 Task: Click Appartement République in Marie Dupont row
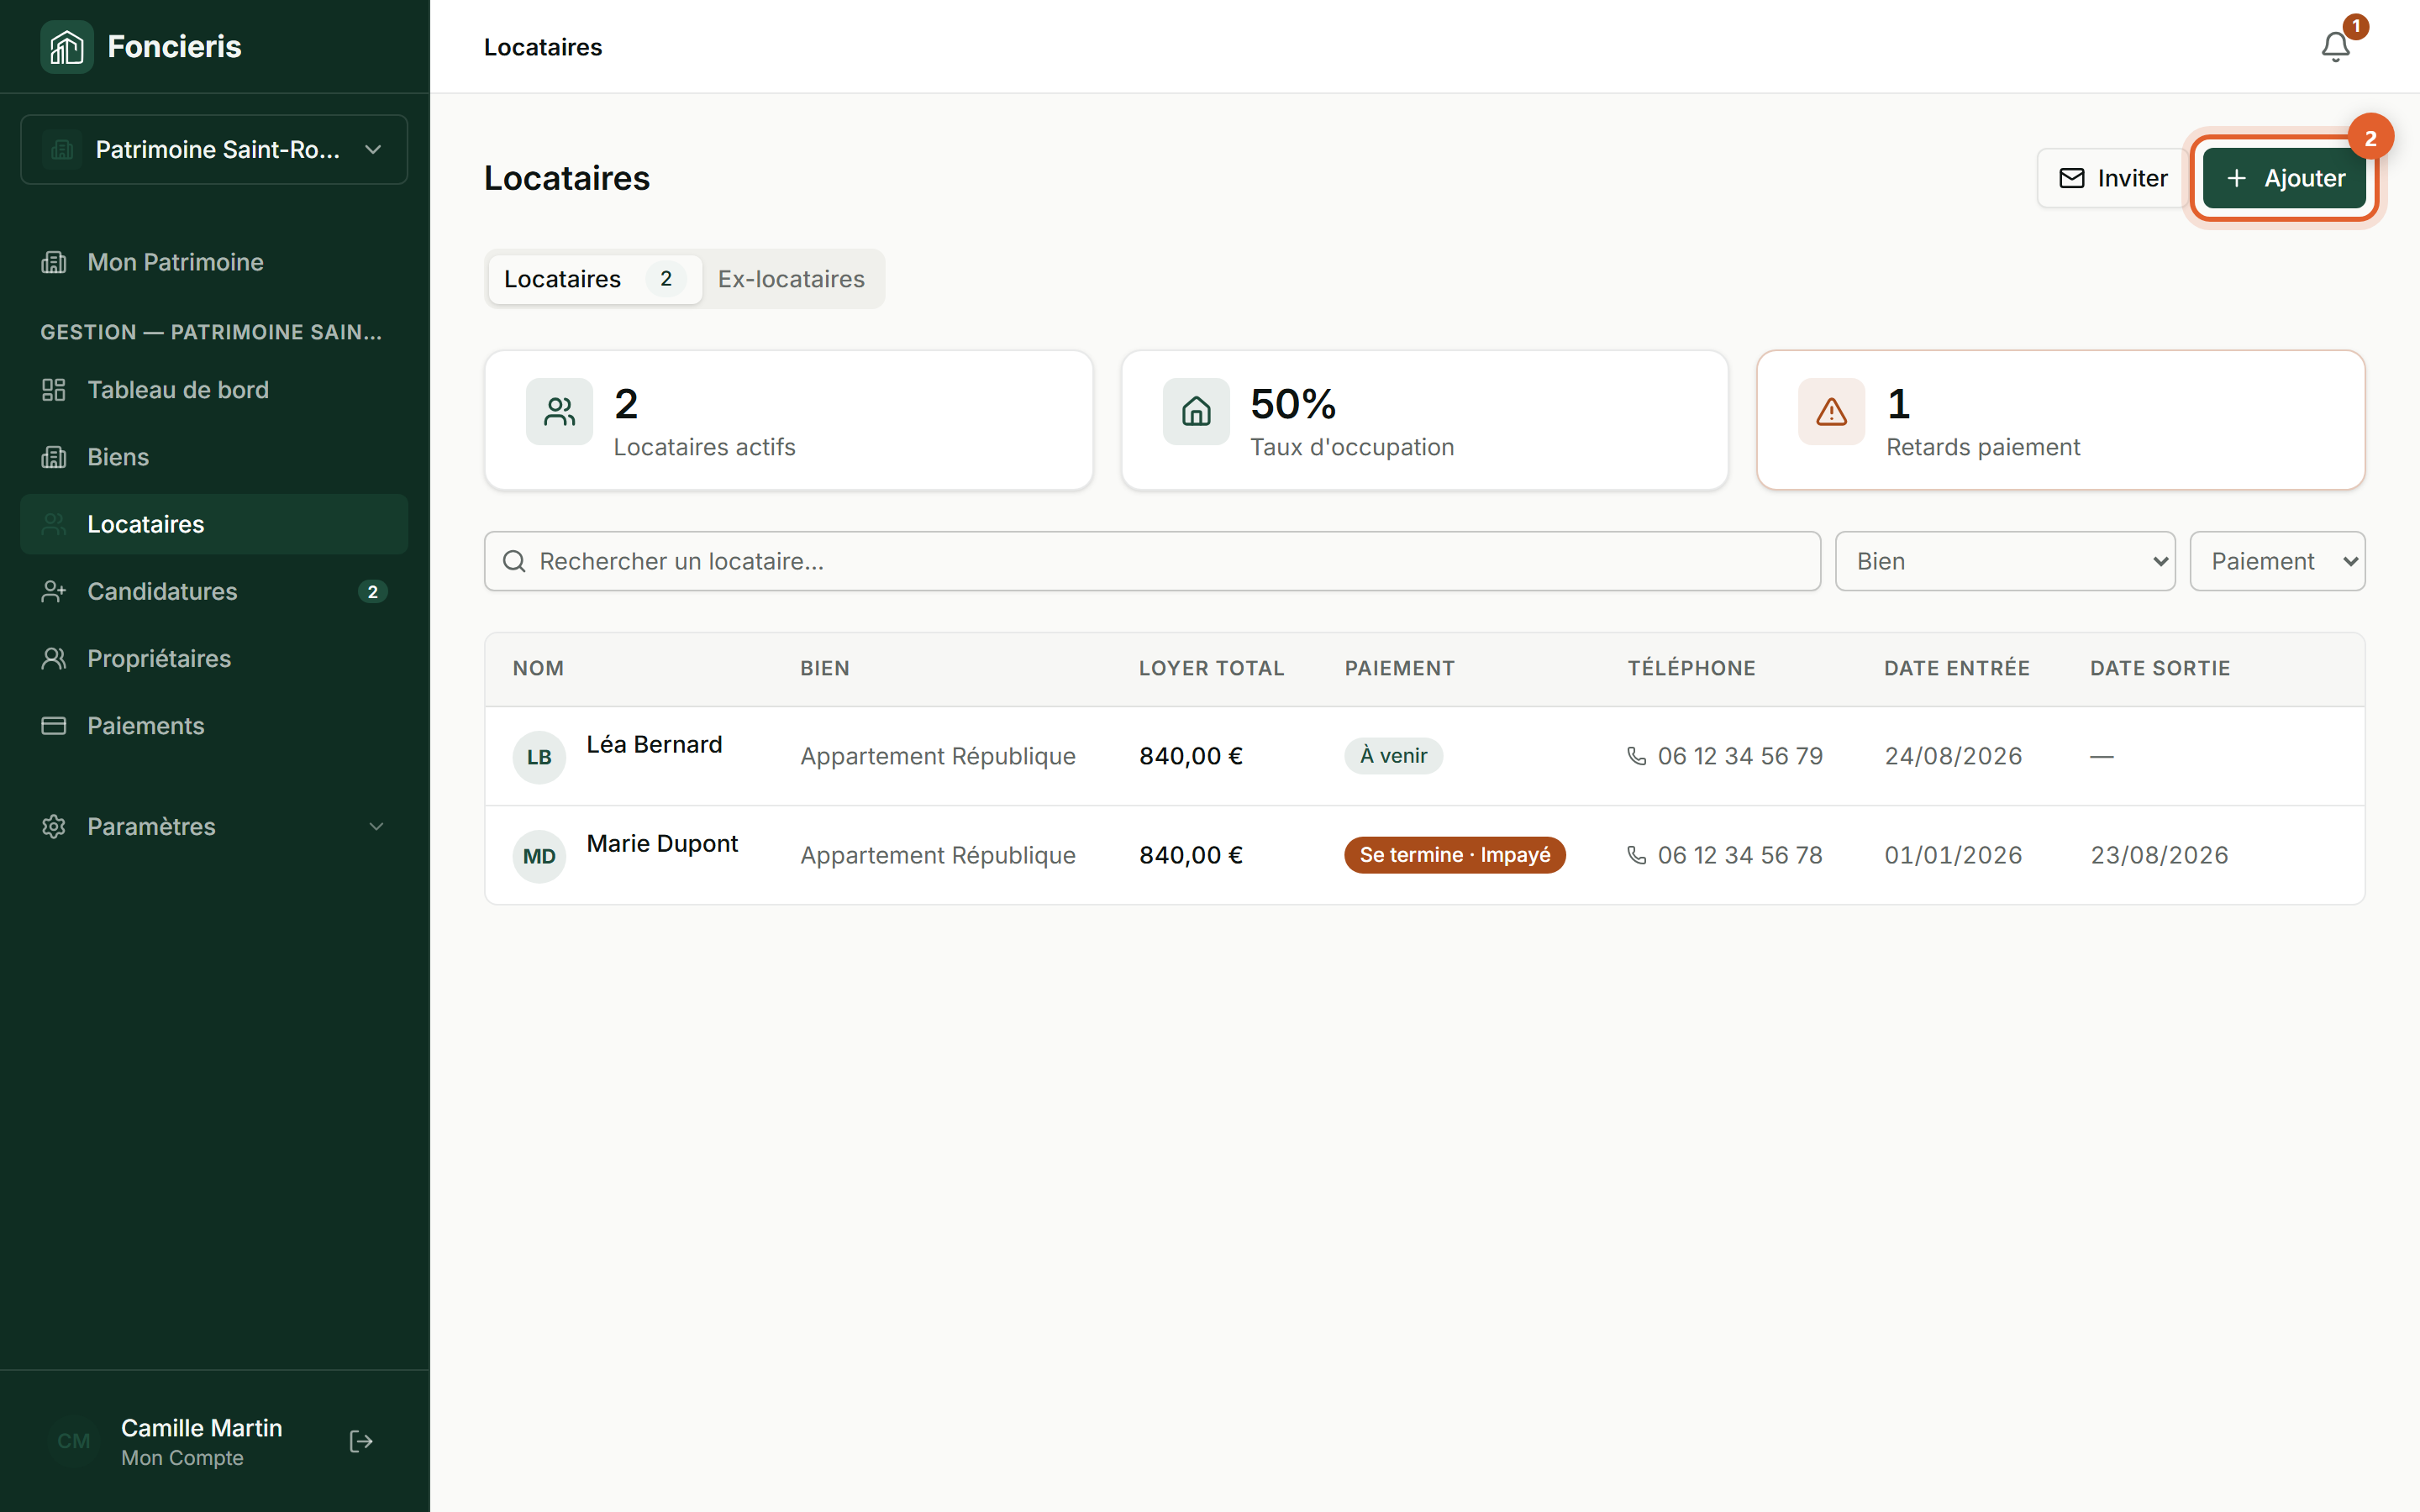point(938,855)
